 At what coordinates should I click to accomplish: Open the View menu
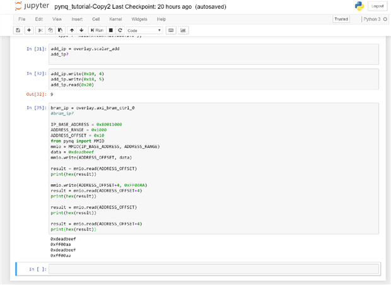tap(57, 19)
